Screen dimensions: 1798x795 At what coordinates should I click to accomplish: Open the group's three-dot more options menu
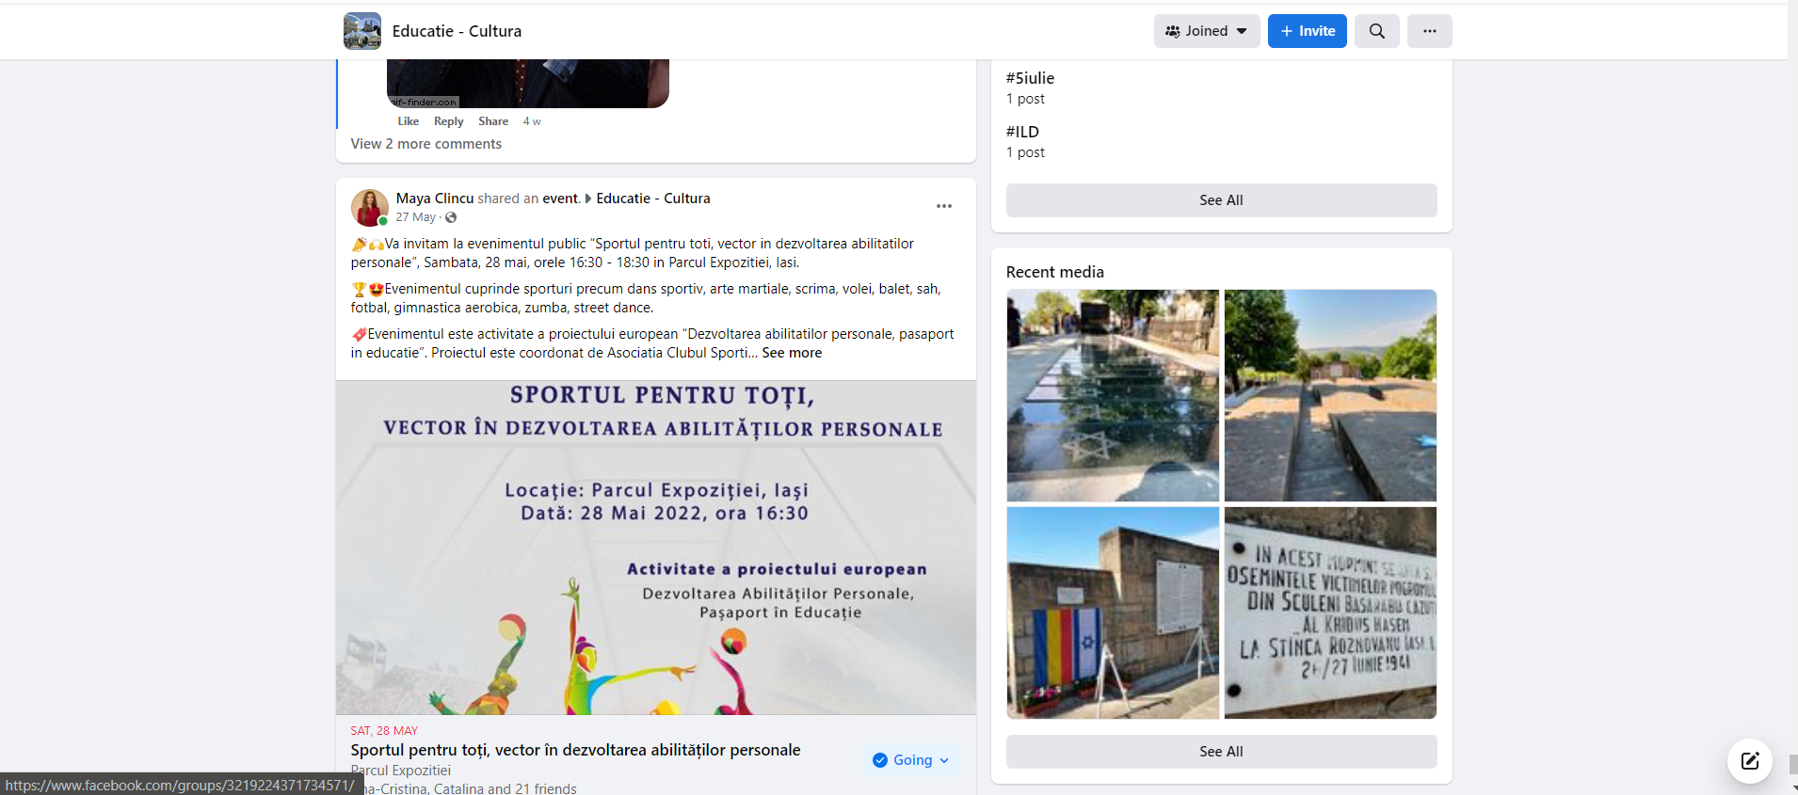tap(1429, 31)
